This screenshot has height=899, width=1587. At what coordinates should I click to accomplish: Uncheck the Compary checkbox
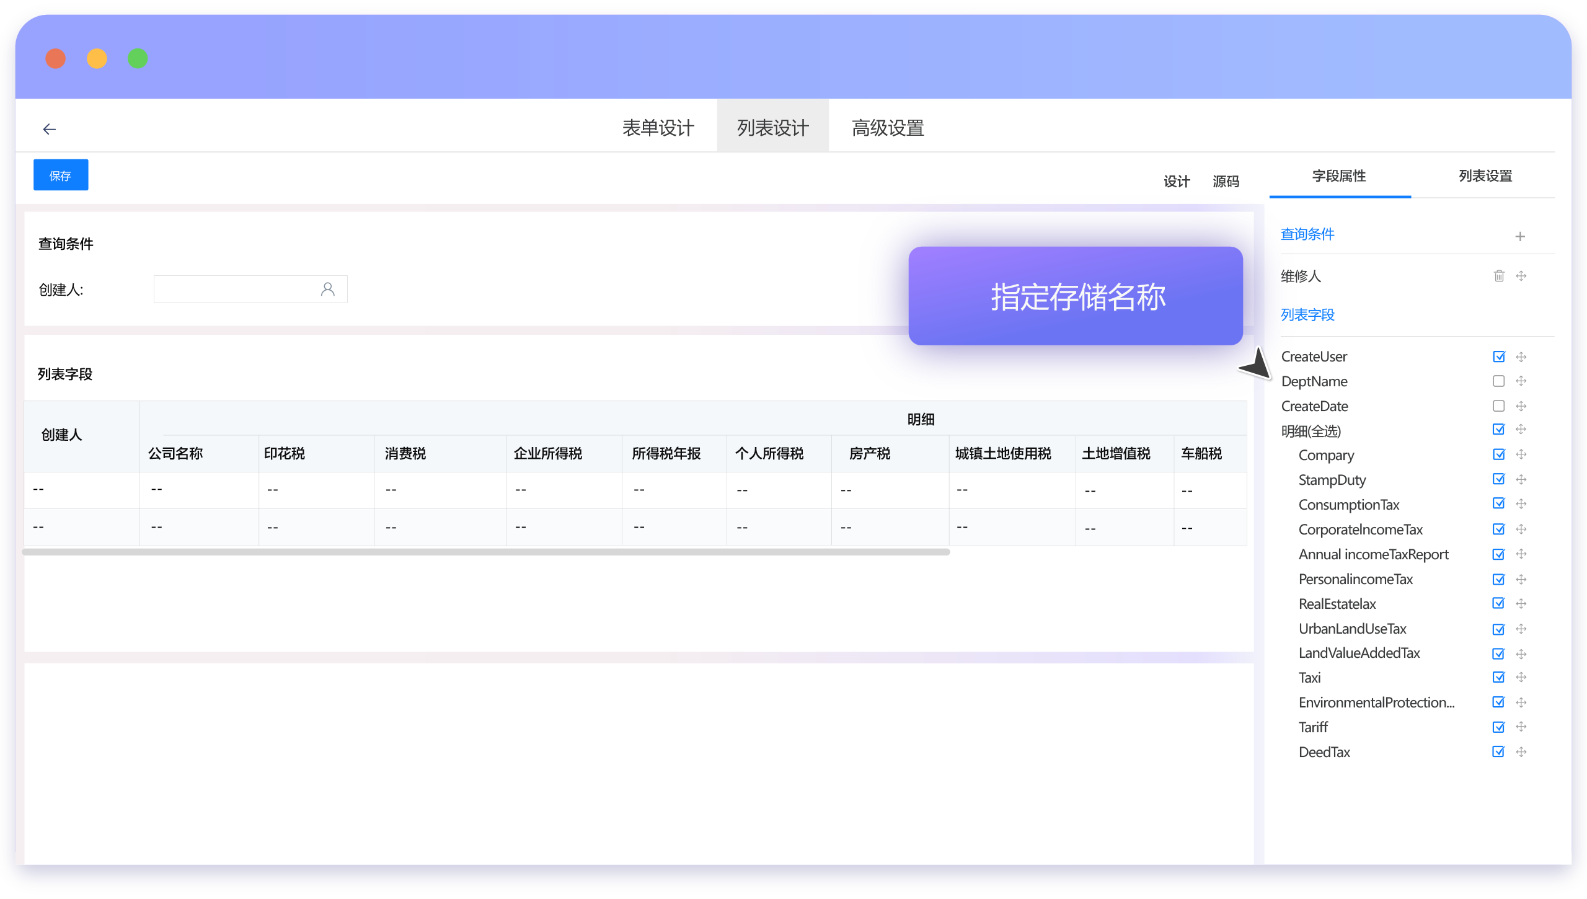point(1498,454)
